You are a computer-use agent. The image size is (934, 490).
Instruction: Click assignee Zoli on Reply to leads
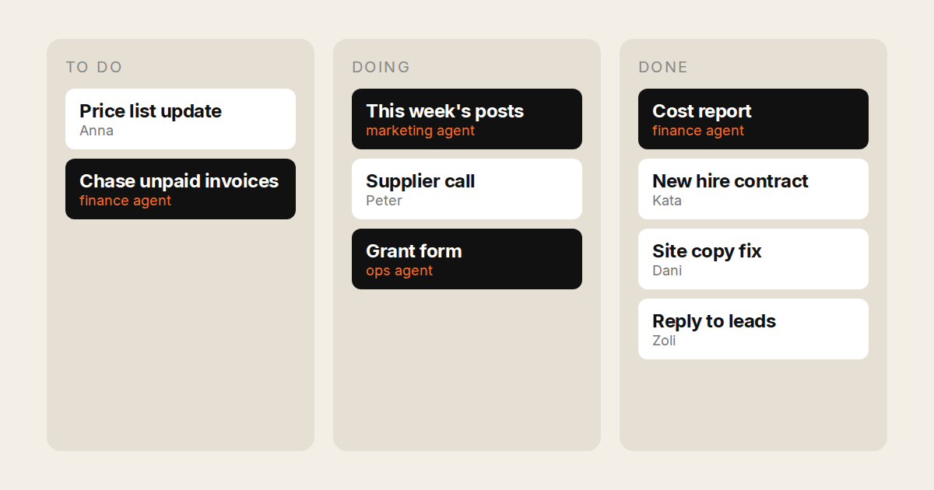tap(664, 341)
